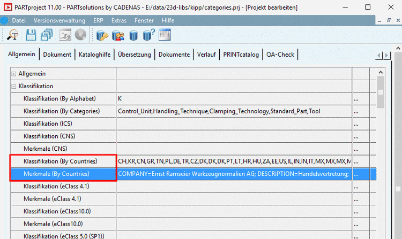The height and width of the screenshot is (239, 402).
Task: Select the Merkmale (eClass 4.1) row label
Action: pyautogui.click(x=53, y=199)
